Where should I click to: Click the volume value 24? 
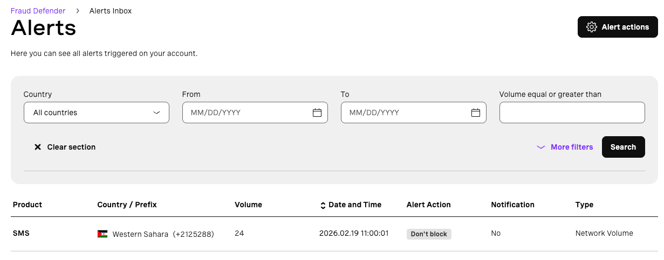[x=239, y=233]
